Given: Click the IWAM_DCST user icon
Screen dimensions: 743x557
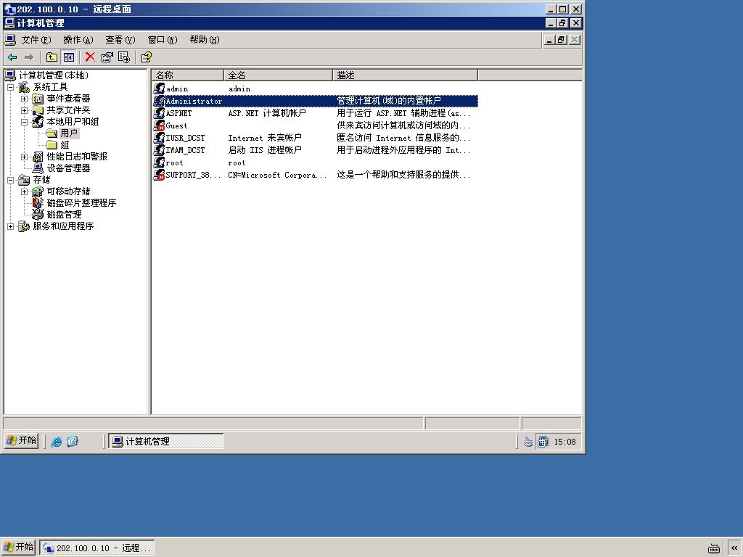Looking at the screenshot, I should click(x=160, y=149).
